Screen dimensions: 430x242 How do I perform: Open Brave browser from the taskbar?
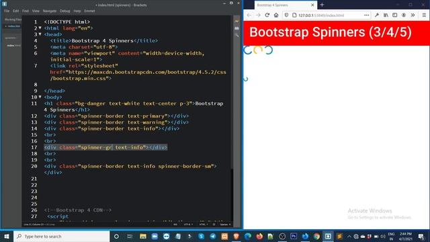click(x=236, y=236)
